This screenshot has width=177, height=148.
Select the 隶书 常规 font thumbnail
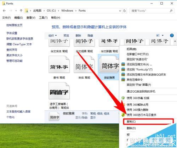coord(59,64)
